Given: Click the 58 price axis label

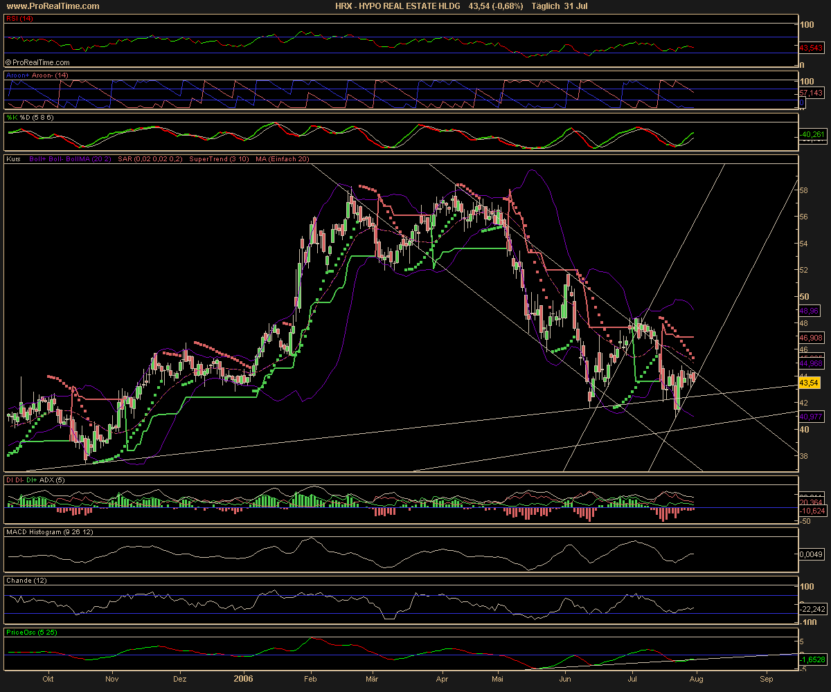Looking at the screenshot, I should (804, 190).
